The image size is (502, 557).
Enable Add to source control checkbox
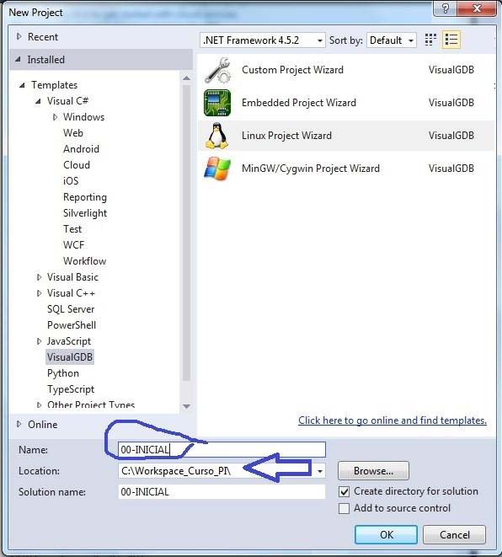coord(344,508)
